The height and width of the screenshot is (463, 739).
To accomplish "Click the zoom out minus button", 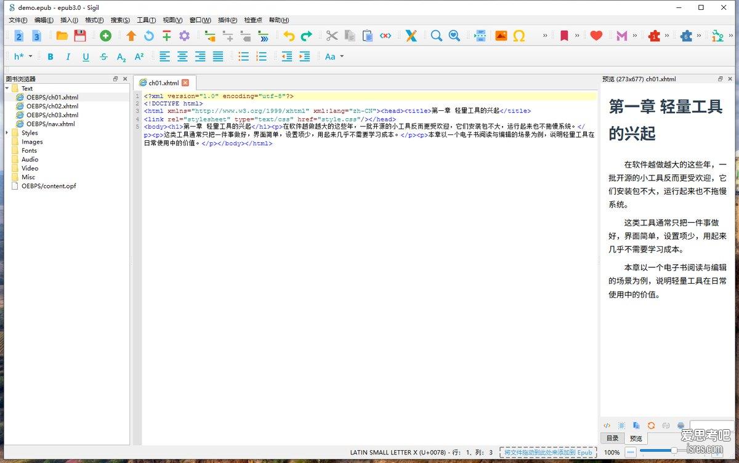I will (629, 452).
